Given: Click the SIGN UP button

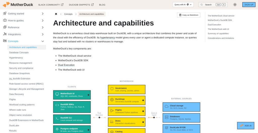Looking at the screenshot, I should tap(249, 5).
